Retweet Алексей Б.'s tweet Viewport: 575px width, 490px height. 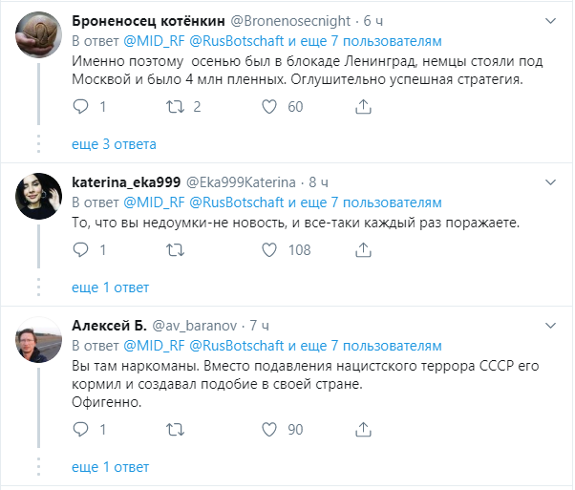[x=175, y=430]
